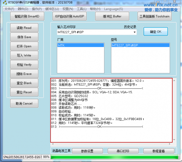Click the 擦除 Erase button
The width and height of the screenshot is (182, 162).
24,74
